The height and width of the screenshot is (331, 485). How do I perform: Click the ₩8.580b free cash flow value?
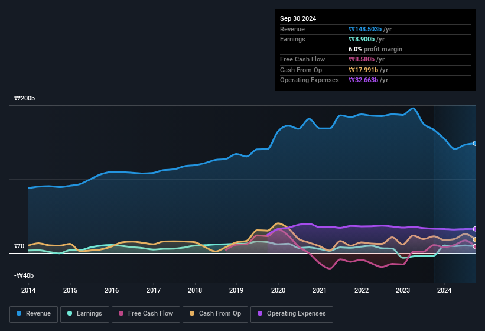point(362,59)
